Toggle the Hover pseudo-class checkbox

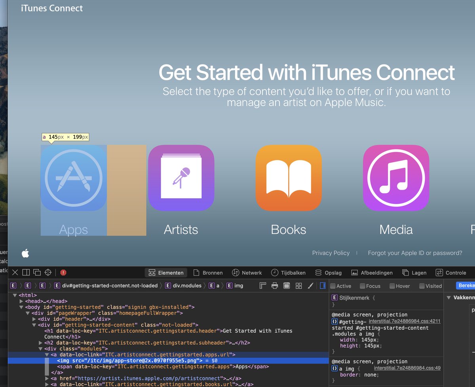coord(392,286)
